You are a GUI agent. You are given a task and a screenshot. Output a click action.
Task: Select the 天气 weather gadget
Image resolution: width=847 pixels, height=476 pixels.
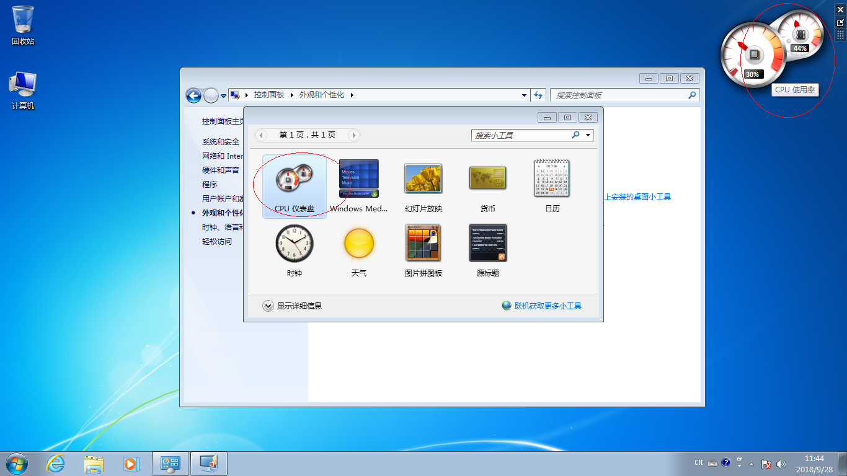(x=359, y=251)
